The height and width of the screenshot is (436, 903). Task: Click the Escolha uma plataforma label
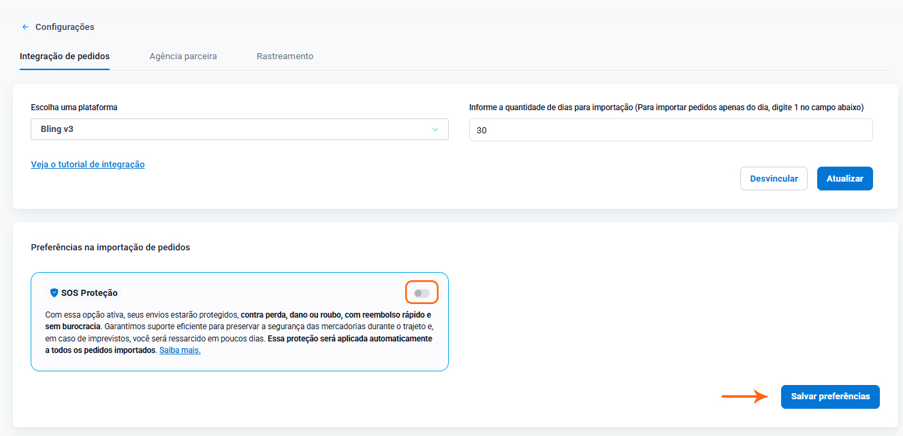[74, 107]
